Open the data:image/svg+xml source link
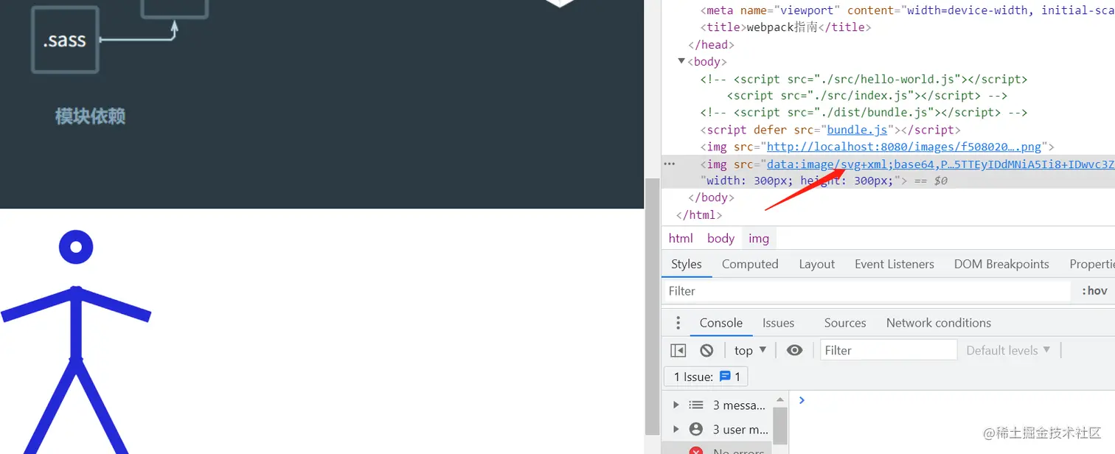 tap(940, 164)
